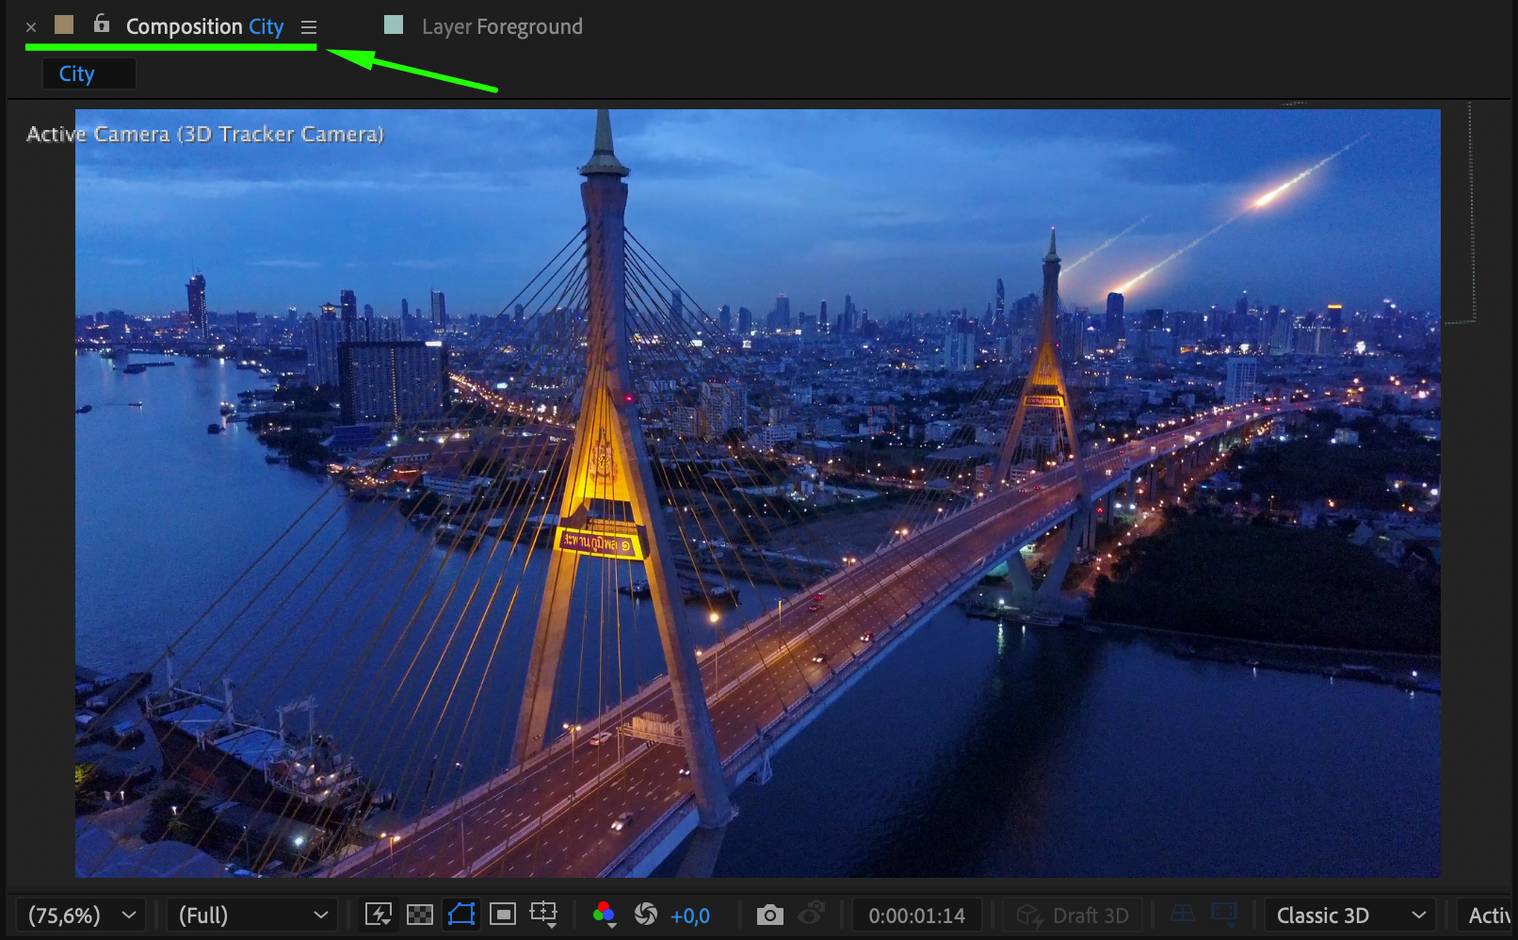Switch to the Layer Foreground tab

(501, 26)
